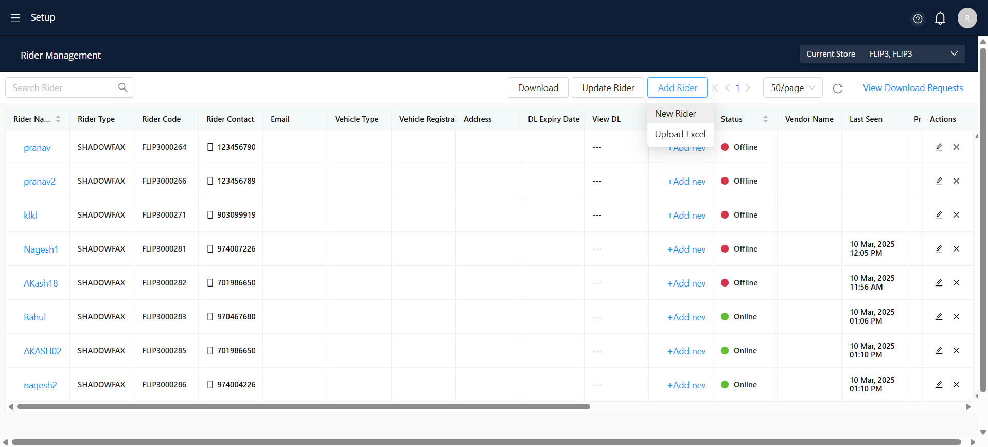Delete rider Rahul with X icon
This screenshot has width=988, height=447.
[x=956, y=317]
